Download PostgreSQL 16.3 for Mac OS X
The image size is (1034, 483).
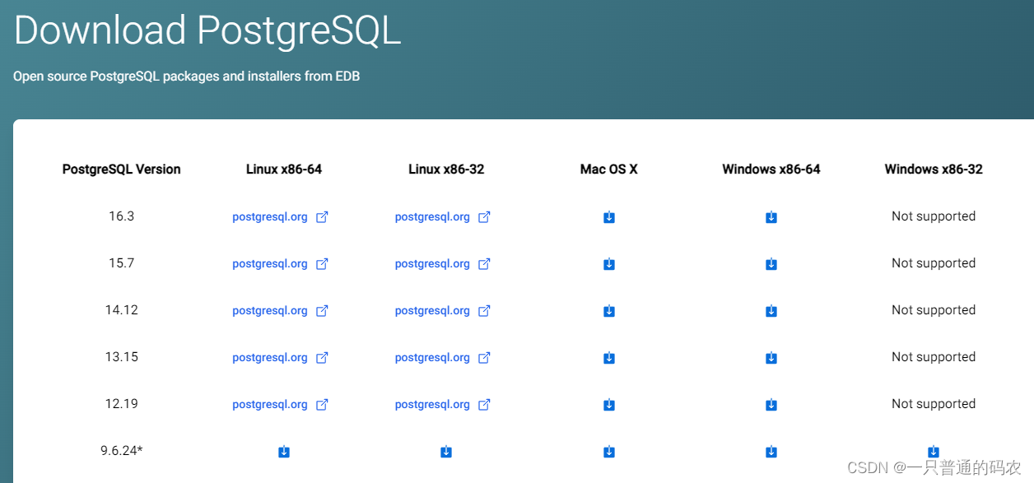609,217
